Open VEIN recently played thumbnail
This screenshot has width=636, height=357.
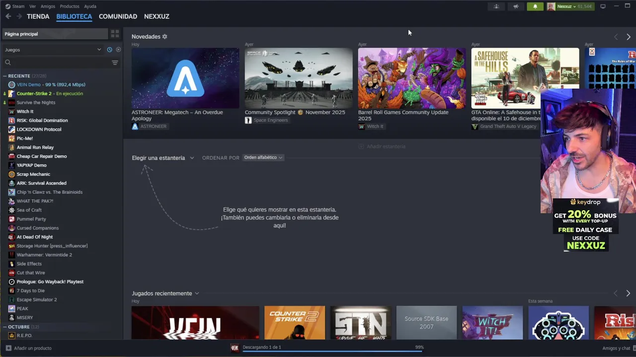point(195,323)
